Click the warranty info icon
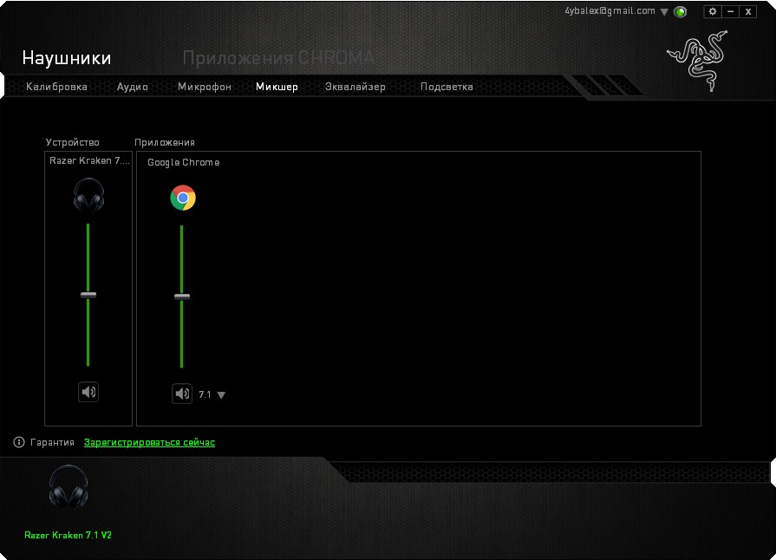This screenshot has height=560, width=776. coord(19,442)
